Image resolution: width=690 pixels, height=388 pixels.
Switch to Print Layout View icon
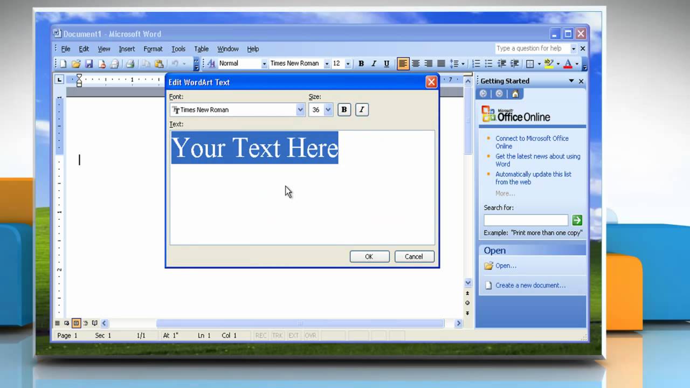(x=76, y=323)
